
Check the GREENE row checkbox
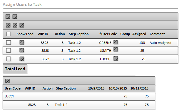pyautogui.click(x=9, y=42)
